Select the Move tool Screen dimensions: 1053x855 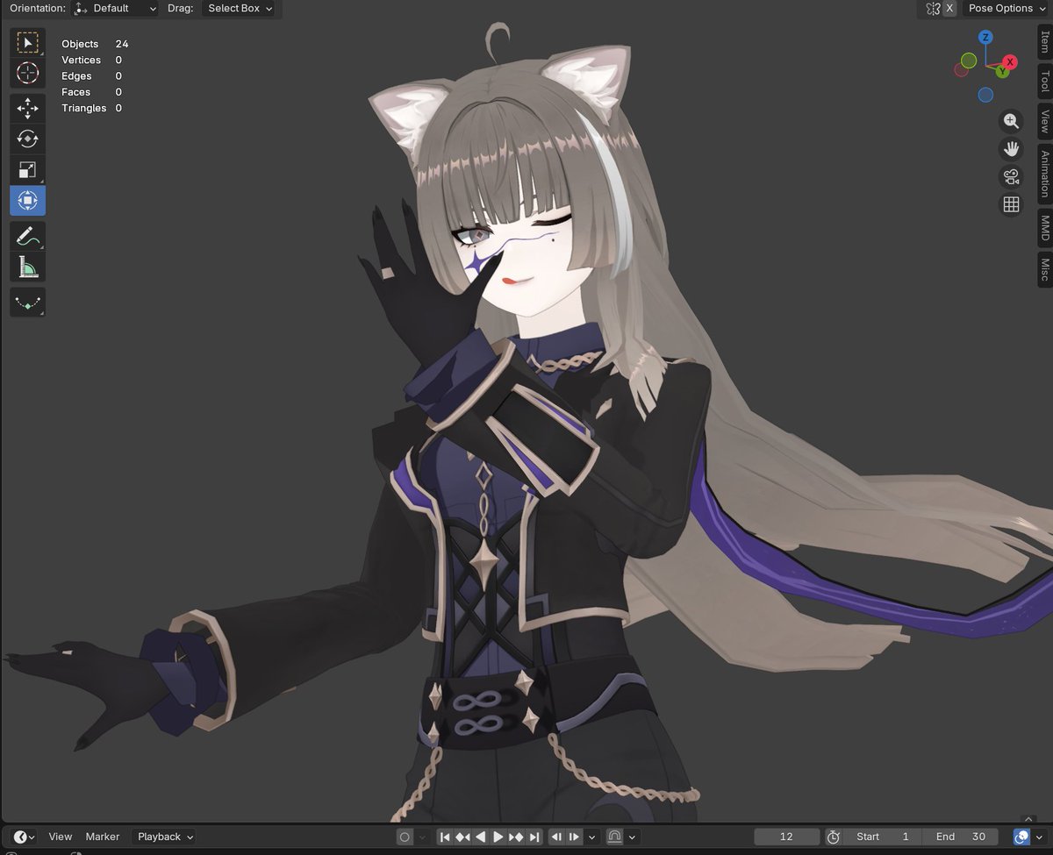[x=27, y=109]
